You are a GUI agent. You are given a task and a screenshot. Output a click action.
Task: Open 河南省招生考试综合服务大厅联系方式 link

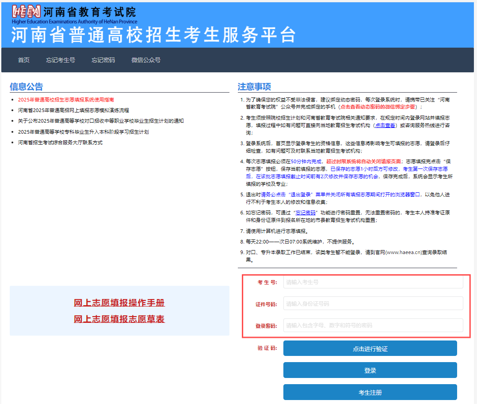tap(60, 142)
